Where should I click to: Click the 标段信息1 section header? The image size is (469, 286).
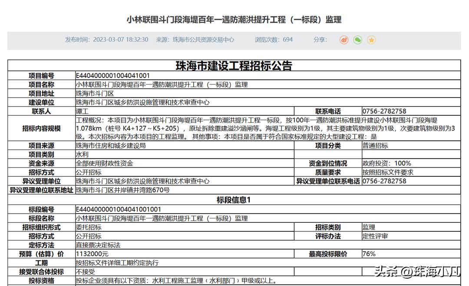click(234, 199)
